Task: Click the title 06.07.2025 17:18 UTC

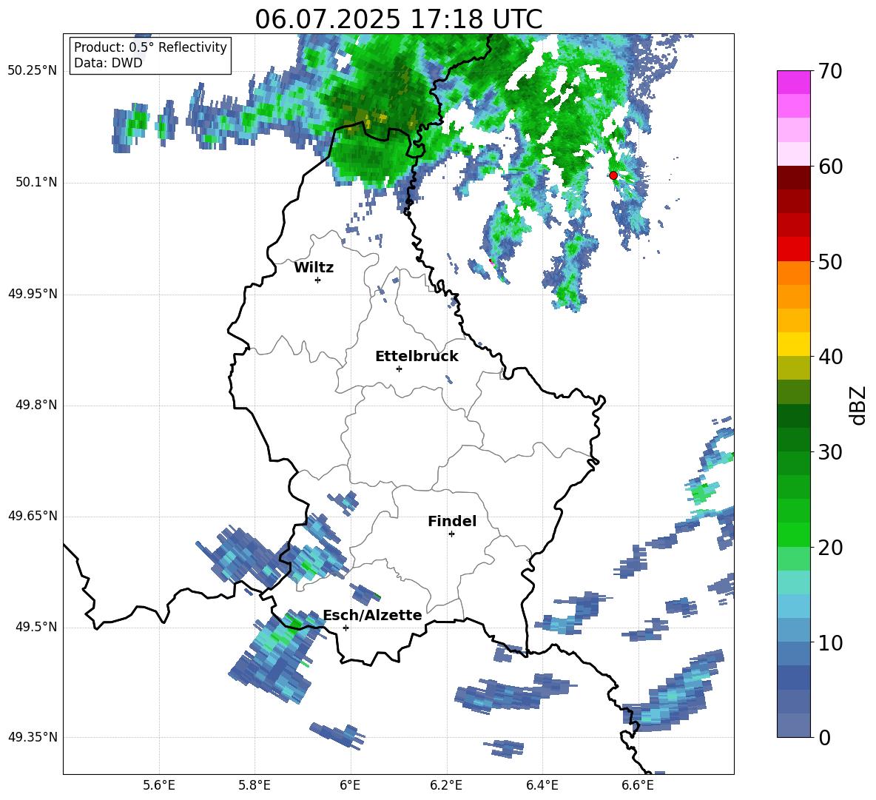Action: pos(398,19)
